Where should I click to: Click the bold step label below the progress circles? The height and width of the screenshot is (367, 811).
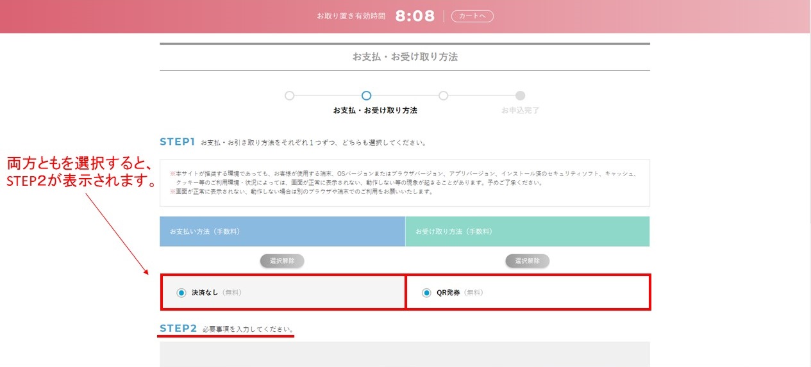[375, 110]
